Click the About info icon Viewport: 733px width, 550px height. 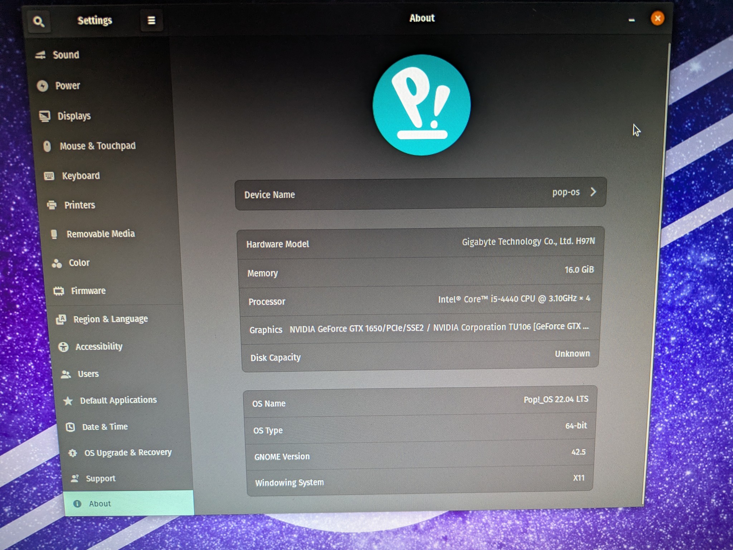pos(77,504)
